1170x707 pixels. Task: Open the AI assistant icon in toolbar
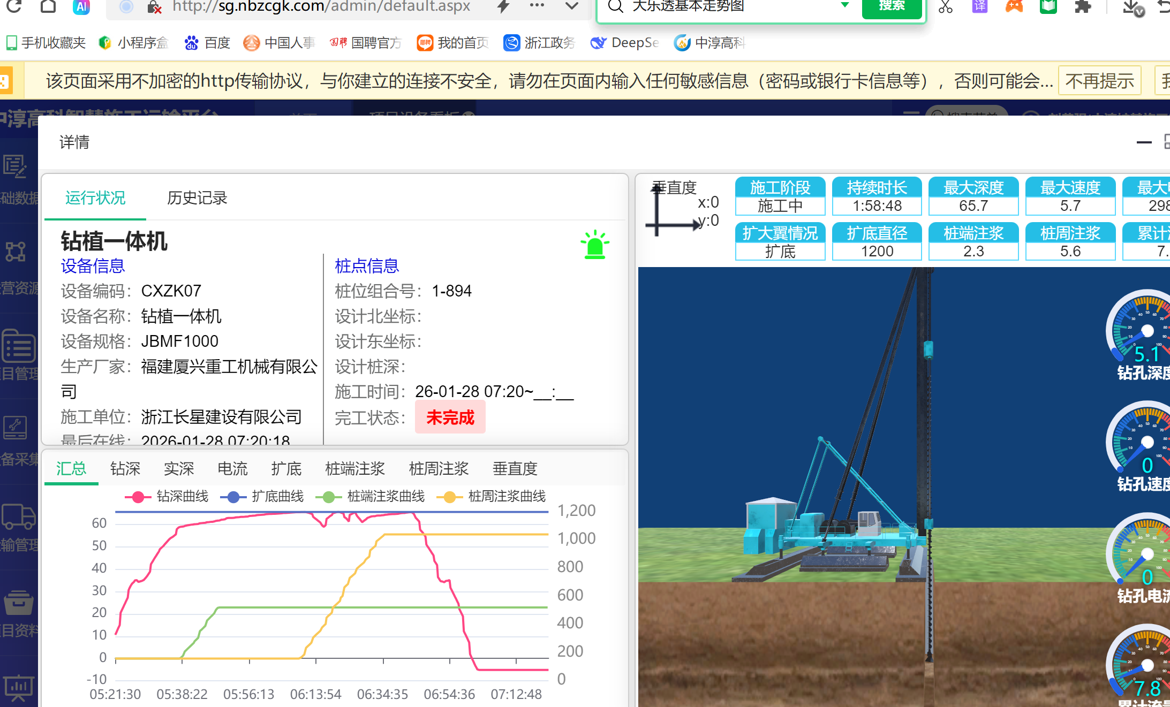click(81, 6)
